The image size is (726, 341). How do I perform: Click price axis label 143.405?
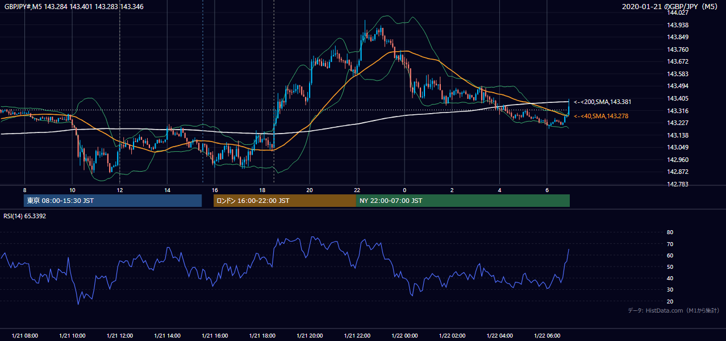678,98
